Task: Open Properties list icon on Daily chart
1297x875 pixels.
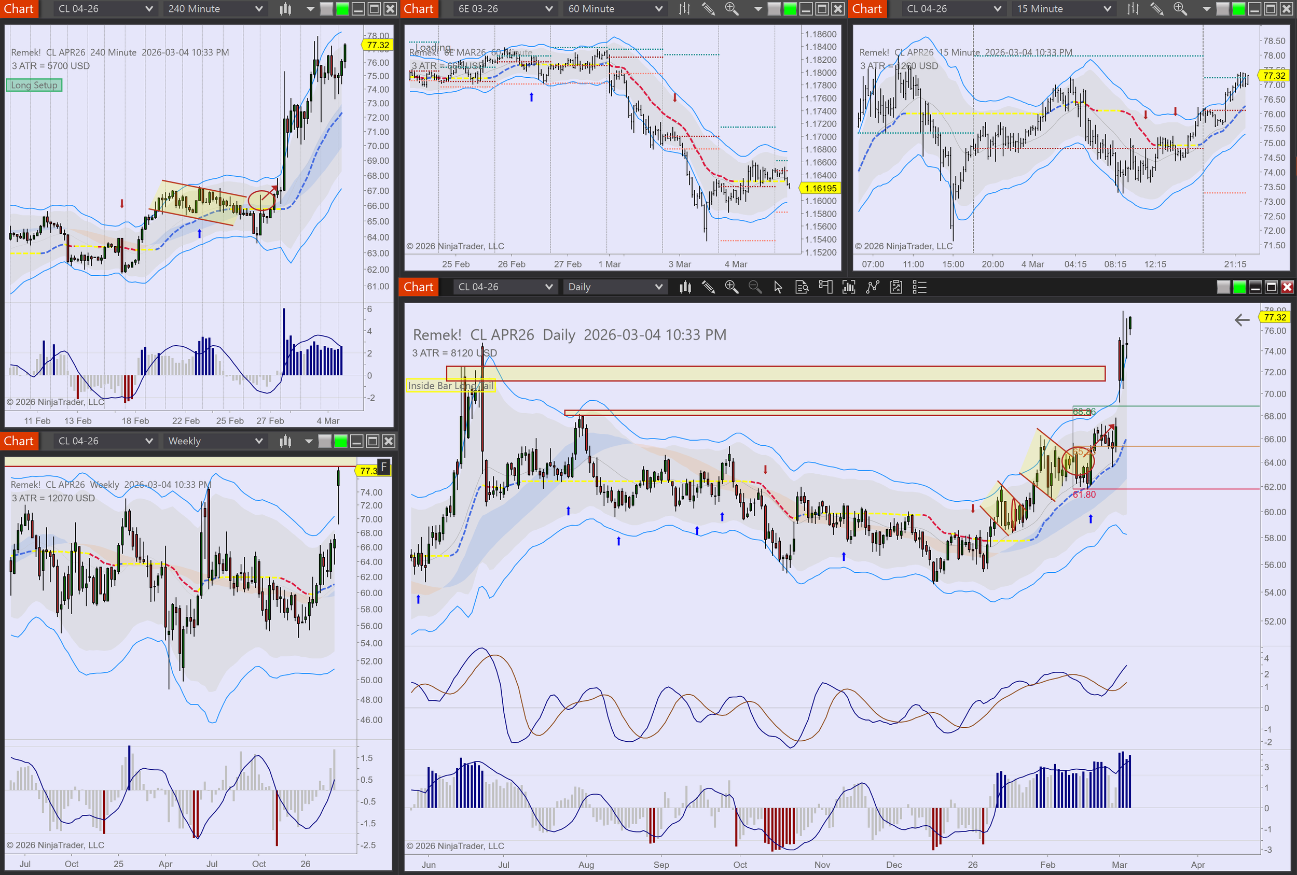Action: coord(919,287)
